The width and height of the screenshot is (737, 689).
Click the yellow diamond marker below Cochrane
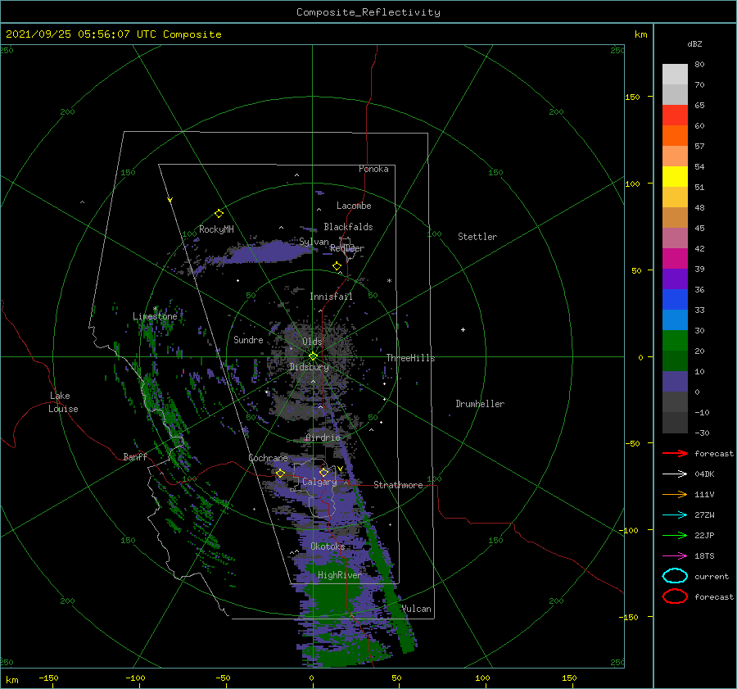280,473
